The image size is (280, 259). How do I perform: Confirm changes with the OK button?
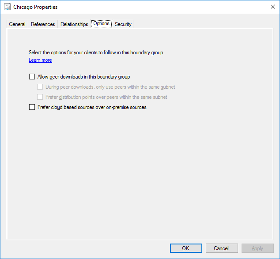coord(186,248)
